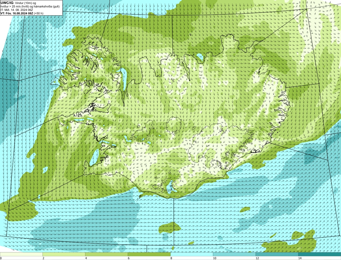Pick the medium green 4–6 m/s legend swatch
The height and width of the screenshot is (260, 341).
click(107, 254)
